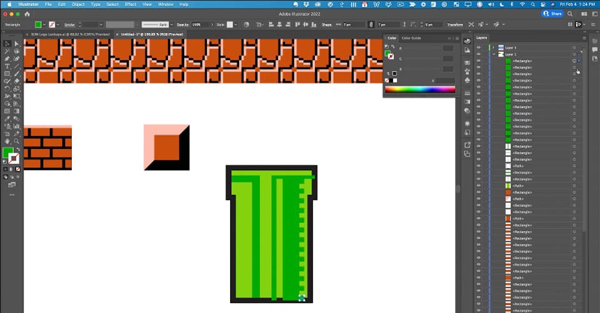The width and height of the screenshot is (600, 313).
Task: Open the Layers panel menu
Action: [584, 38]
